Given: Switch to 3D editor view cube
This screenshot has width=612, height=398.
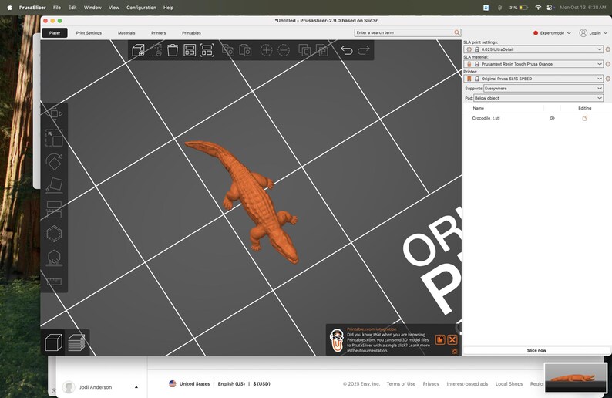Looking at the screenshot, I should point(54,342).
